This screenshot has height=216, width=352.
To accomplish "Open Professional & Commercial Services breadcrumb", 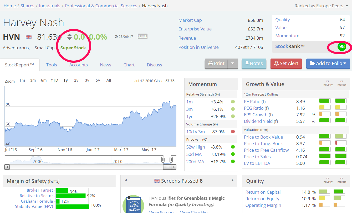I will [x=101, y=6].
